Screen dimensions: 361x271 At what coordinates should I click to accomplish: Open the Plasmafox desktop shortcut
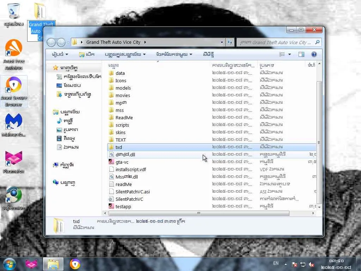pyautogui.click(x=14, y=162)
